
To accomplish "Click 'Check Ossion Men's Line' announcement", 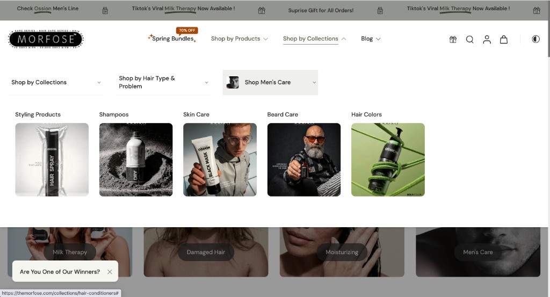I will [x=48, y=9].
